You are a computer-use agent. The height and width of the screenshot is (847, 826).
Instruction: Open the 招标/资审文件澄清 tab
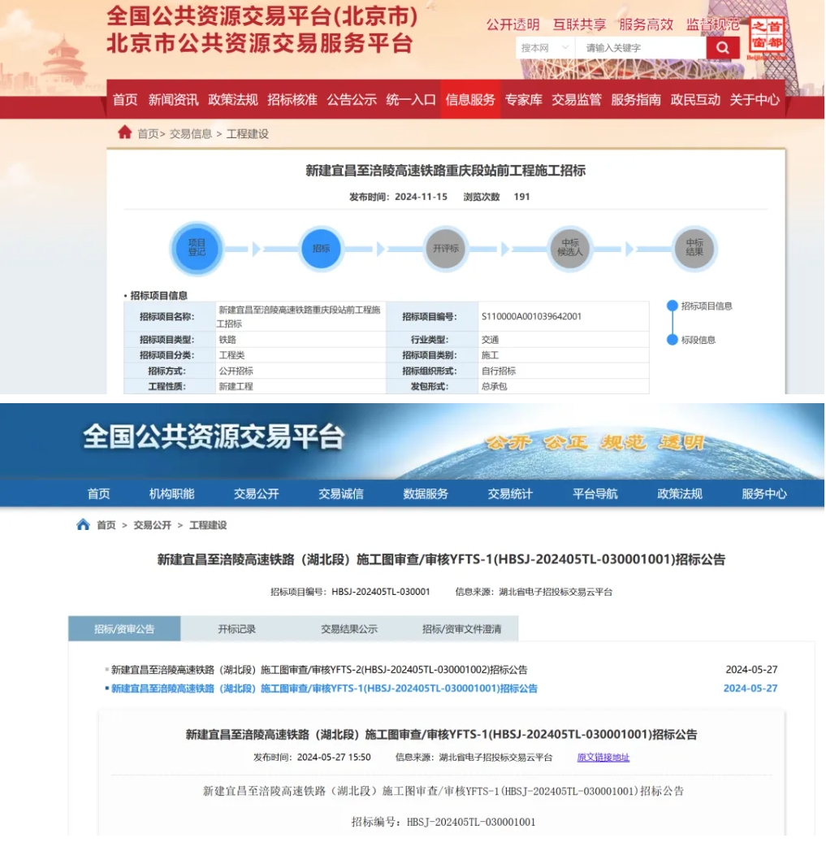click(461, 628)
